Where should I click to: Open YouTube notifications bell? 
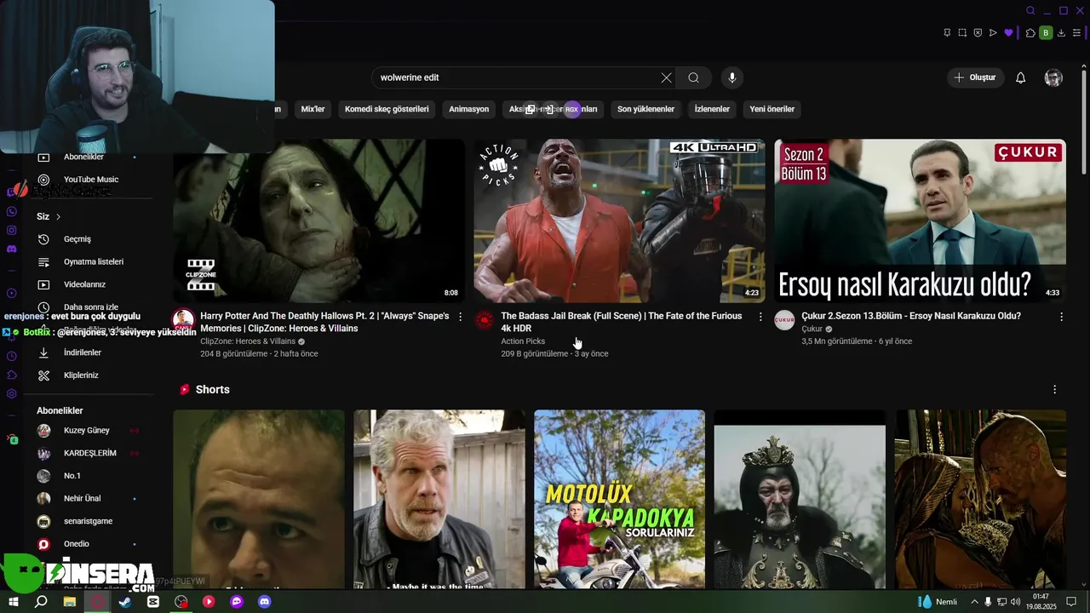(1020, 77)
